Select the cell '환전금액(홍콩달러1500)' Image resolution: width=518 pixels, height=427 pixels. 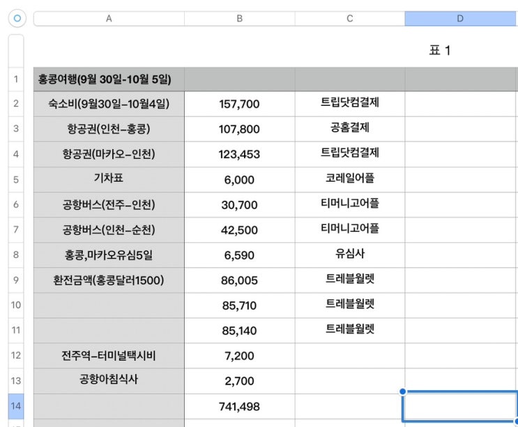click(109, 280)
